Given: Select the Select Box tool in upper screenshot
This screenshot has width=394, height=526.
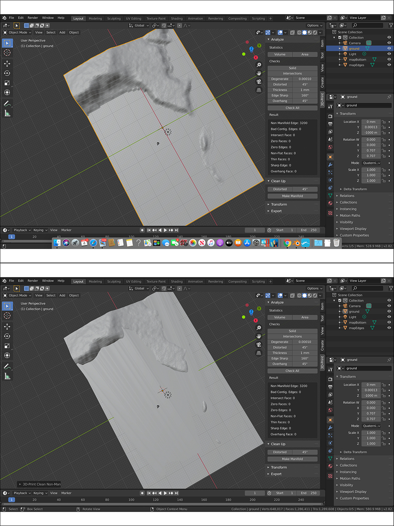Looking at the screenshot, I should pos(7,43).
